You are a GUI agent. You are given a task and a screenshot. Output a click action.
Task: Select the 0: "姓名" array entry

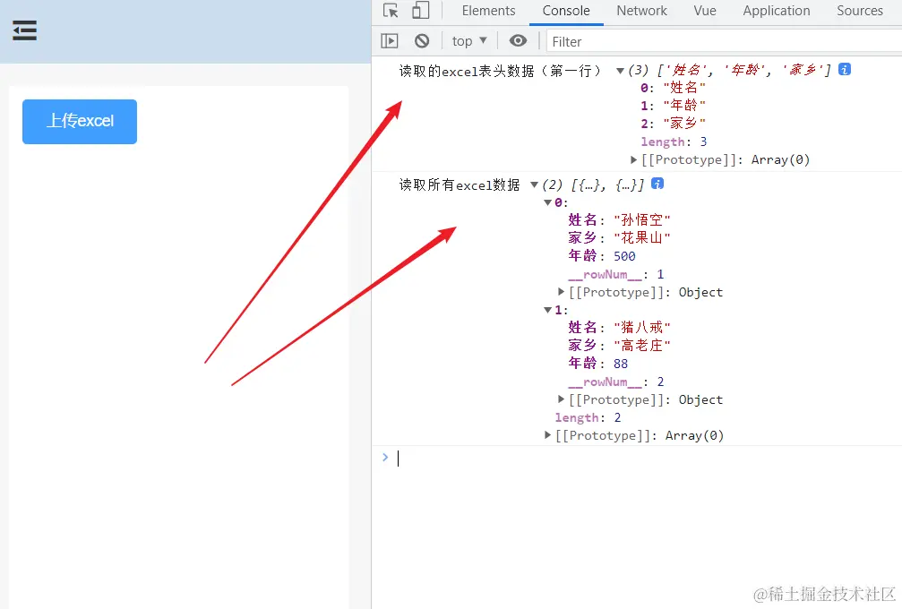[673, 88]
